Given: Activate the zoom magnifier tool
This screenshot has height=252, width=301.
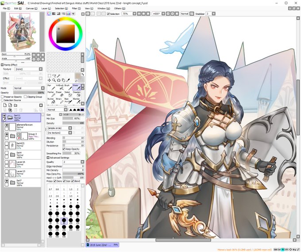Looking at the screenshot, I should click(x=54, y=80).
